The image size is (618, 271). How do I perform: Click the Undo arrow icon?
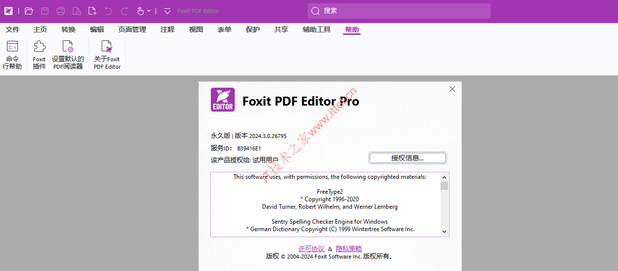[x=108, y=11]
